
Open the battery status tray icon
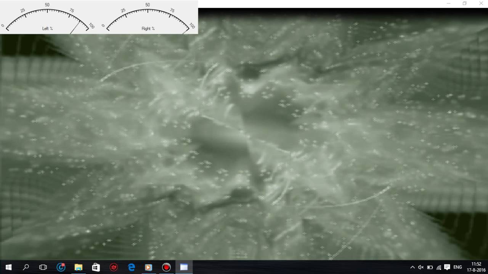(430, 268)
